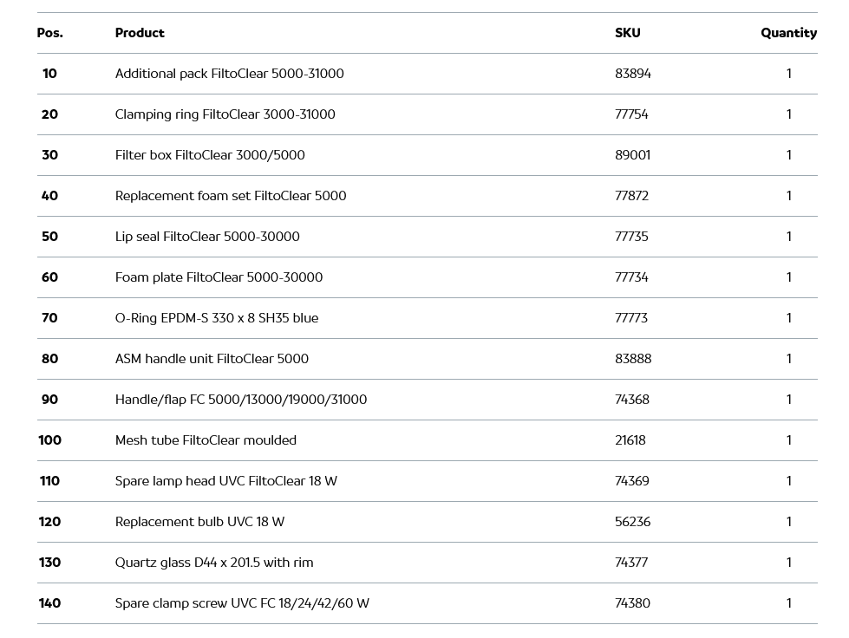Select Replacement foam set FiltoClear 5000

pyautogui.click(x=231, y=196)
